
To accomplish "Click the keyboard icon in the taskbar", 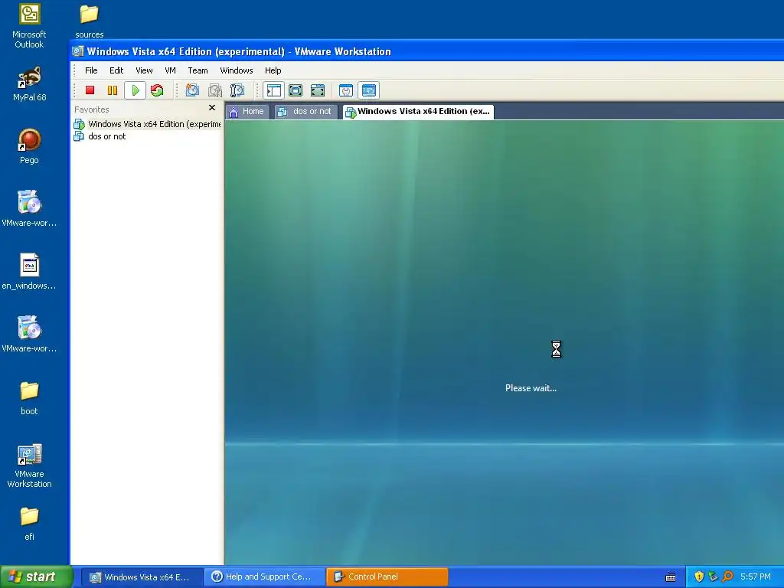I will pos(671,577).
